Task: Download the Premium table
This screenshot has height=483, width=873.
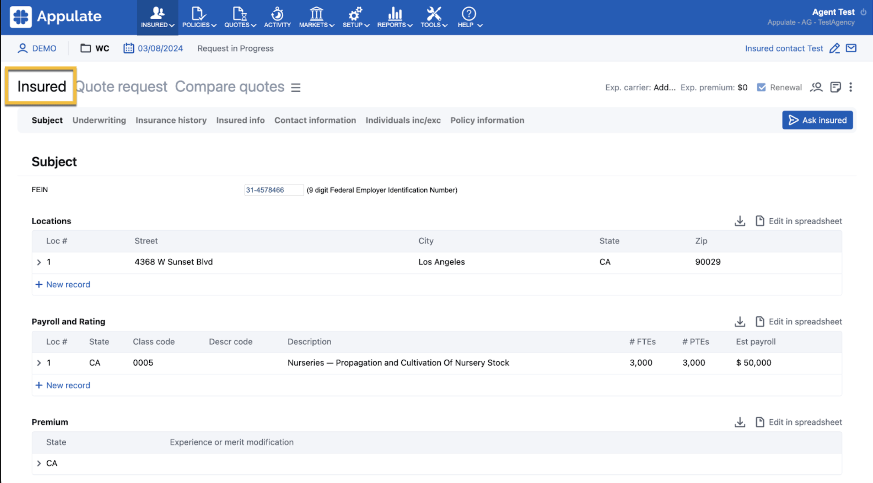Action: 740,422
